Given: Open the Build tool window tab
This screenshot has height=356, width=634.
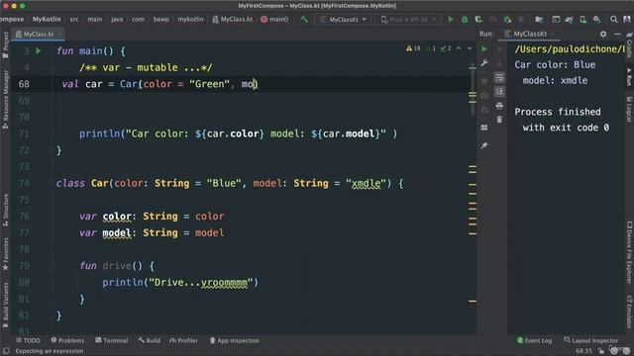Looking at the screenshot, I should point(149,340).
